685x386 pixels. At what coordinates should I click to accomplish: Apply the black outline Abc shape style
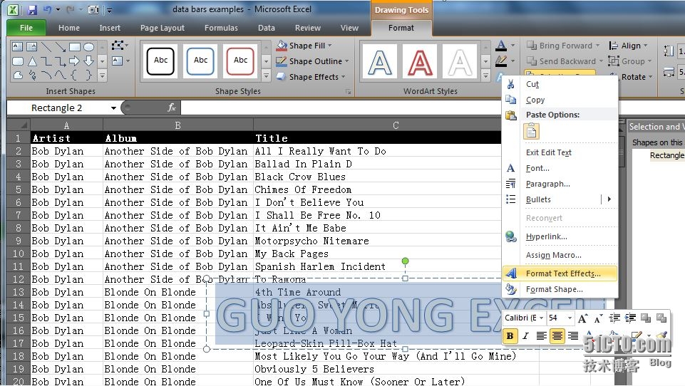click(x=161, y=61)
